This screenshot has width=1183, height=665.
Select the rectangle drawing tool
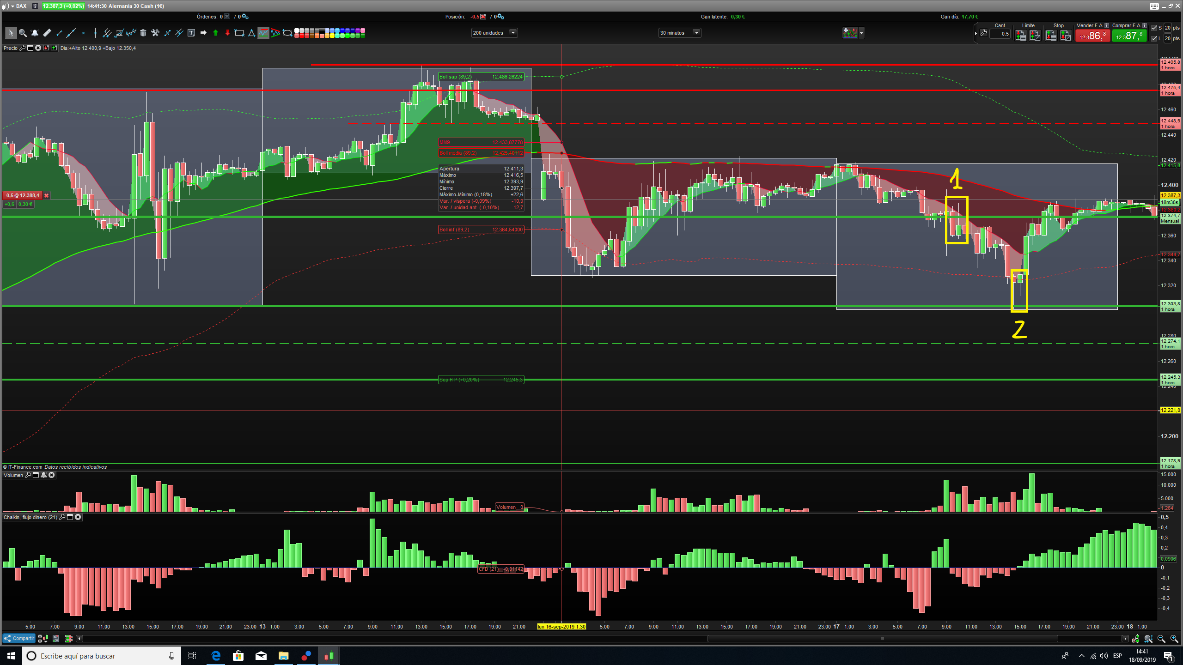239,33
